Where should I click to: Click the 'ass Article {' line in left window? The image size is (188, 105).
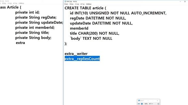point(11,7)
